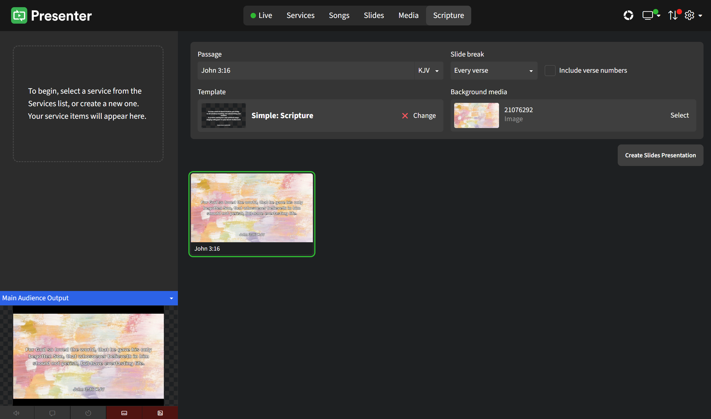The width and height of the screenshot is (711, 419).
Task: Click the lifebuoy help icon
Action: click(x=628, y=15)
